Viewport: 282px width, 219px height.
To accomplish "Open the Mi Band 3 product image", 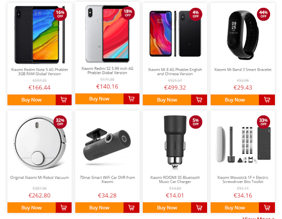I will [242, 35].
